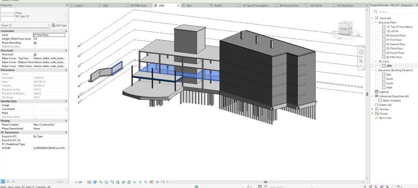Switch to the East view tab

click(x=189, y=6)
